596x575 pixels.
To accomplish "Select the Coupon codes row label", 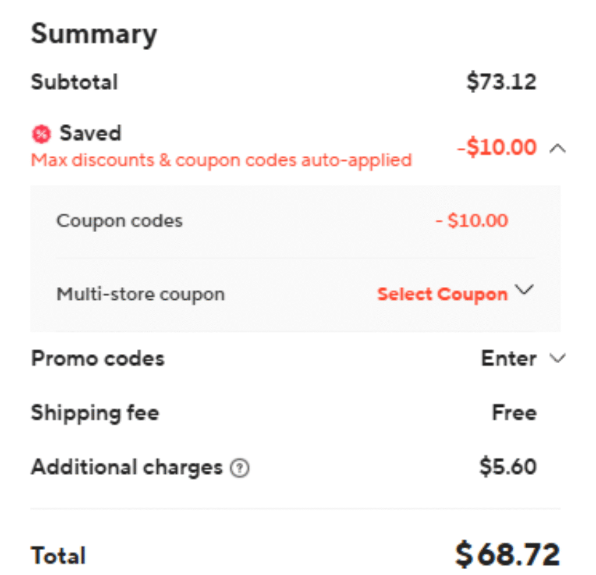I will [x=119, y=221].
